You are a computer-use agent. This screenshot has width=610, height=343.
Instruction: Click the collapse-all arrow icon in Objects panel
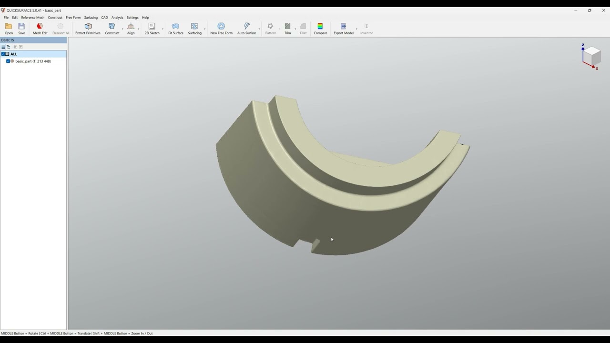(20, 47)
